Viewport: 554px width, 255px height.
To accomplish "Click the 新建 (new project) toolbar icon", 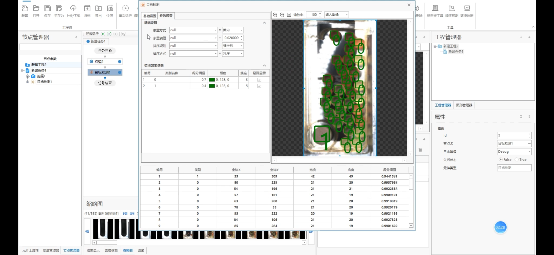I will tap(25, 8).
